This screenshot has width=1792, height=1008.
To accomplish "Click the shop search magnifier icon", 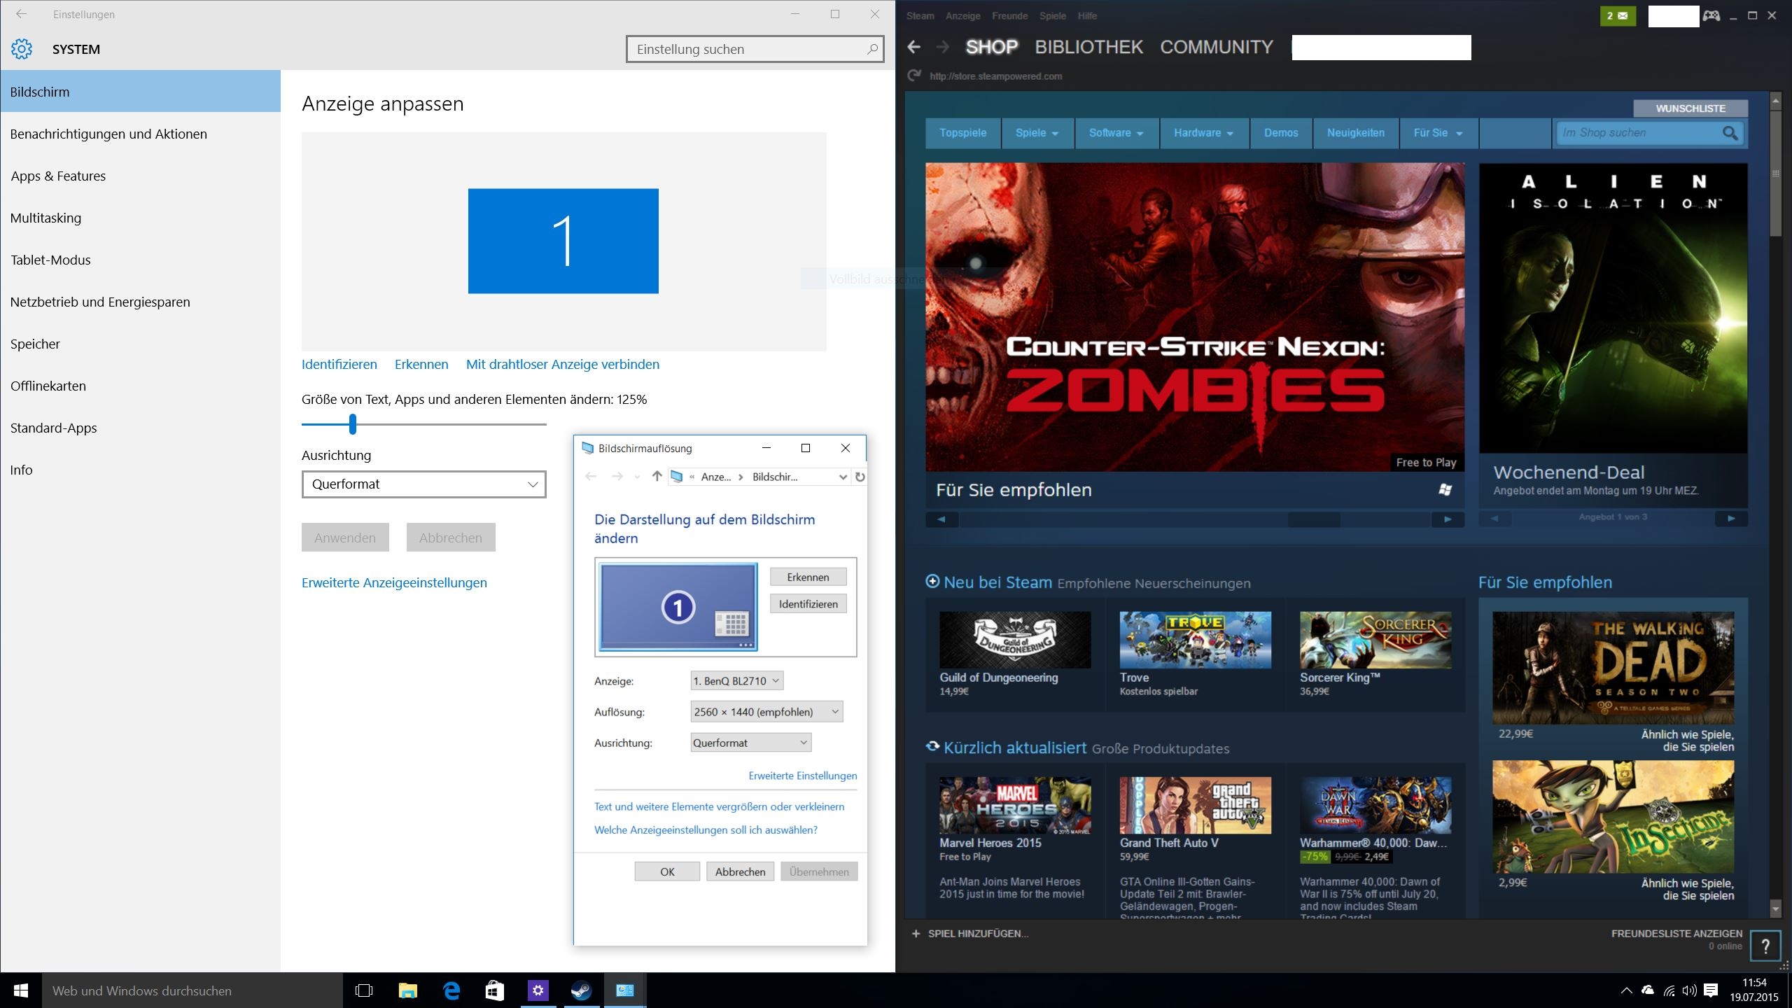I will pos(1730,133).
